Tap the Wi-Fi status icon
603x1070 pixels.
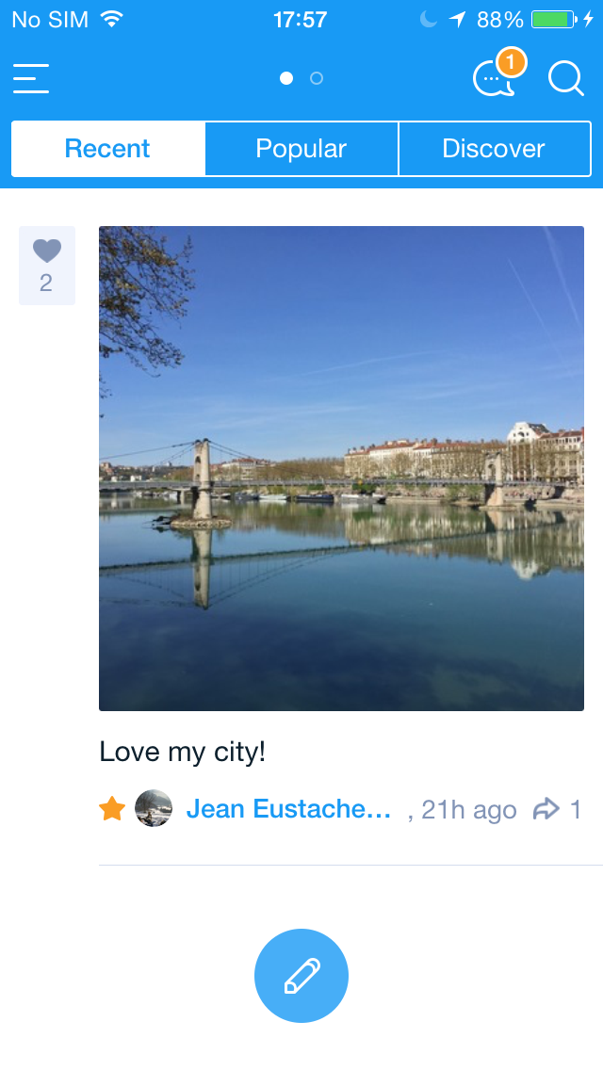112,19
